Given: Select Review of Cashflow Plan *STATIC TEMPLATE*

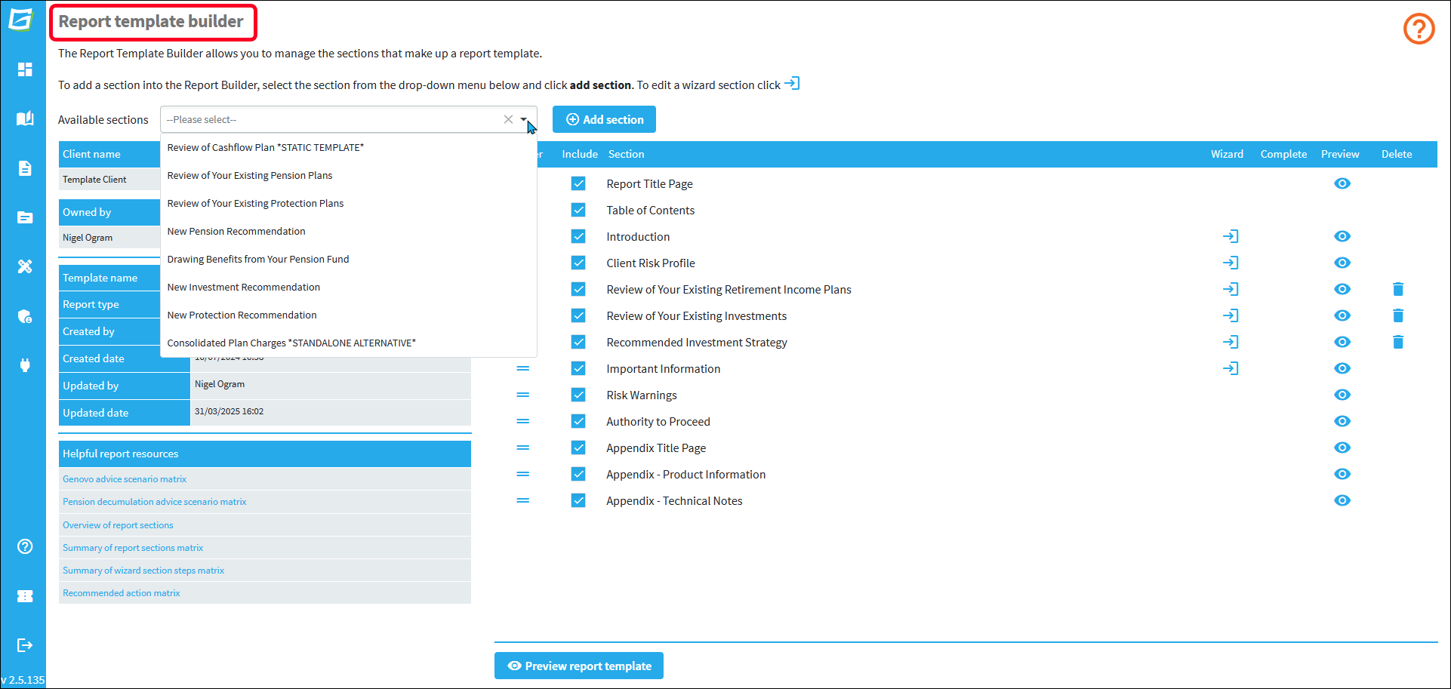Looking at the screenshot, I should (x=348, y=147).
